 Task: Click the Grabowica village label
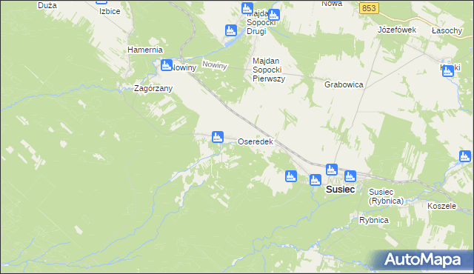coord(344,84)
